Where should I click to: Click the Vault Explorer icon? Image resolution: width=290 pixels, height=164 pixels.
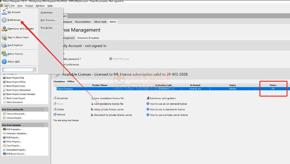point(4,45)
